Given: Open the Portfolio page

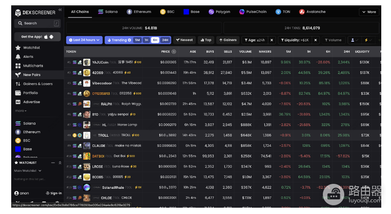Looking at the screenshot, I should point(30,93).
